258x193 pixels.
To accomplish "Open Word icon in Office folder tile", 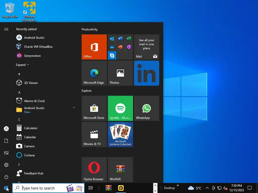I will tap(120, 38).
